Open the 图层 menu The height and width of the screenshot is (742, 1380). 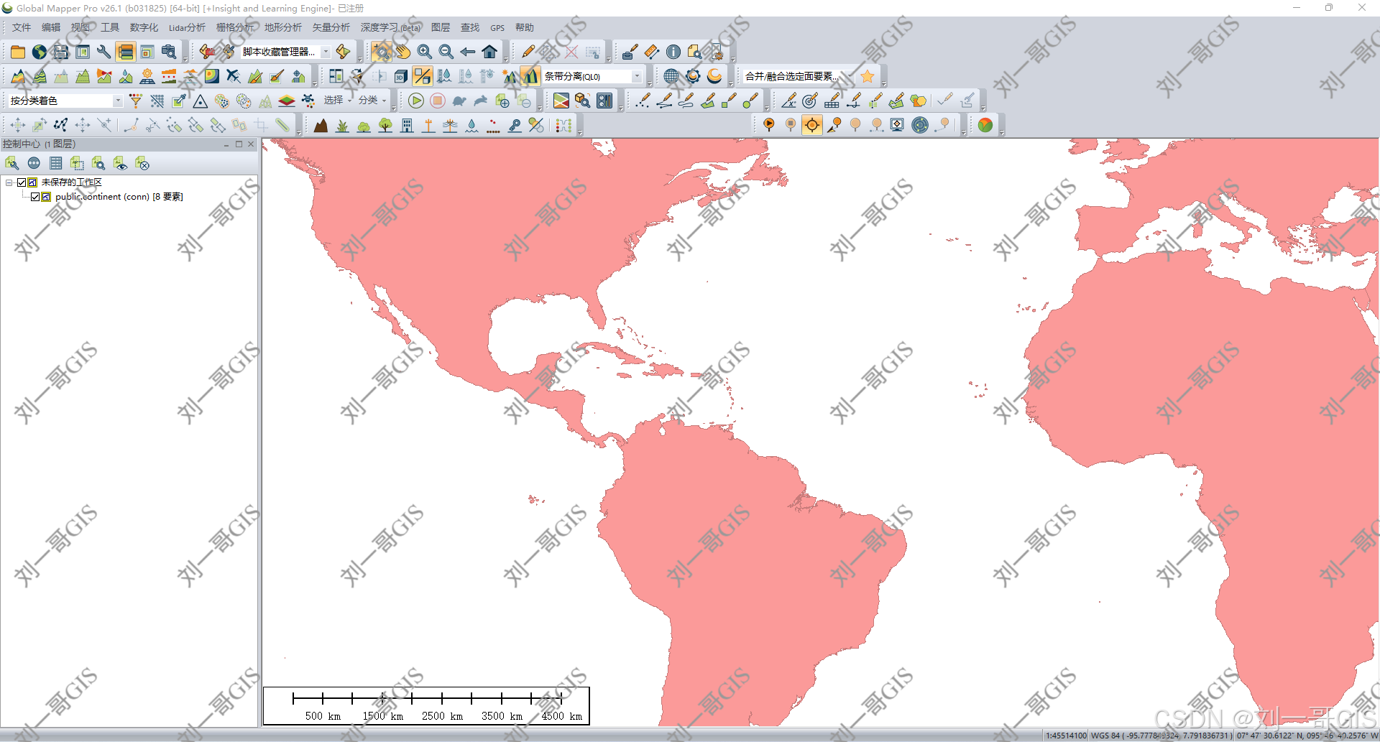[441, 27]
